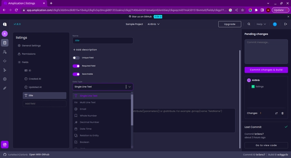This screenshot has height=158, width=291.
Task: Click the browser Update button
Action: click(x=280, y=10)
